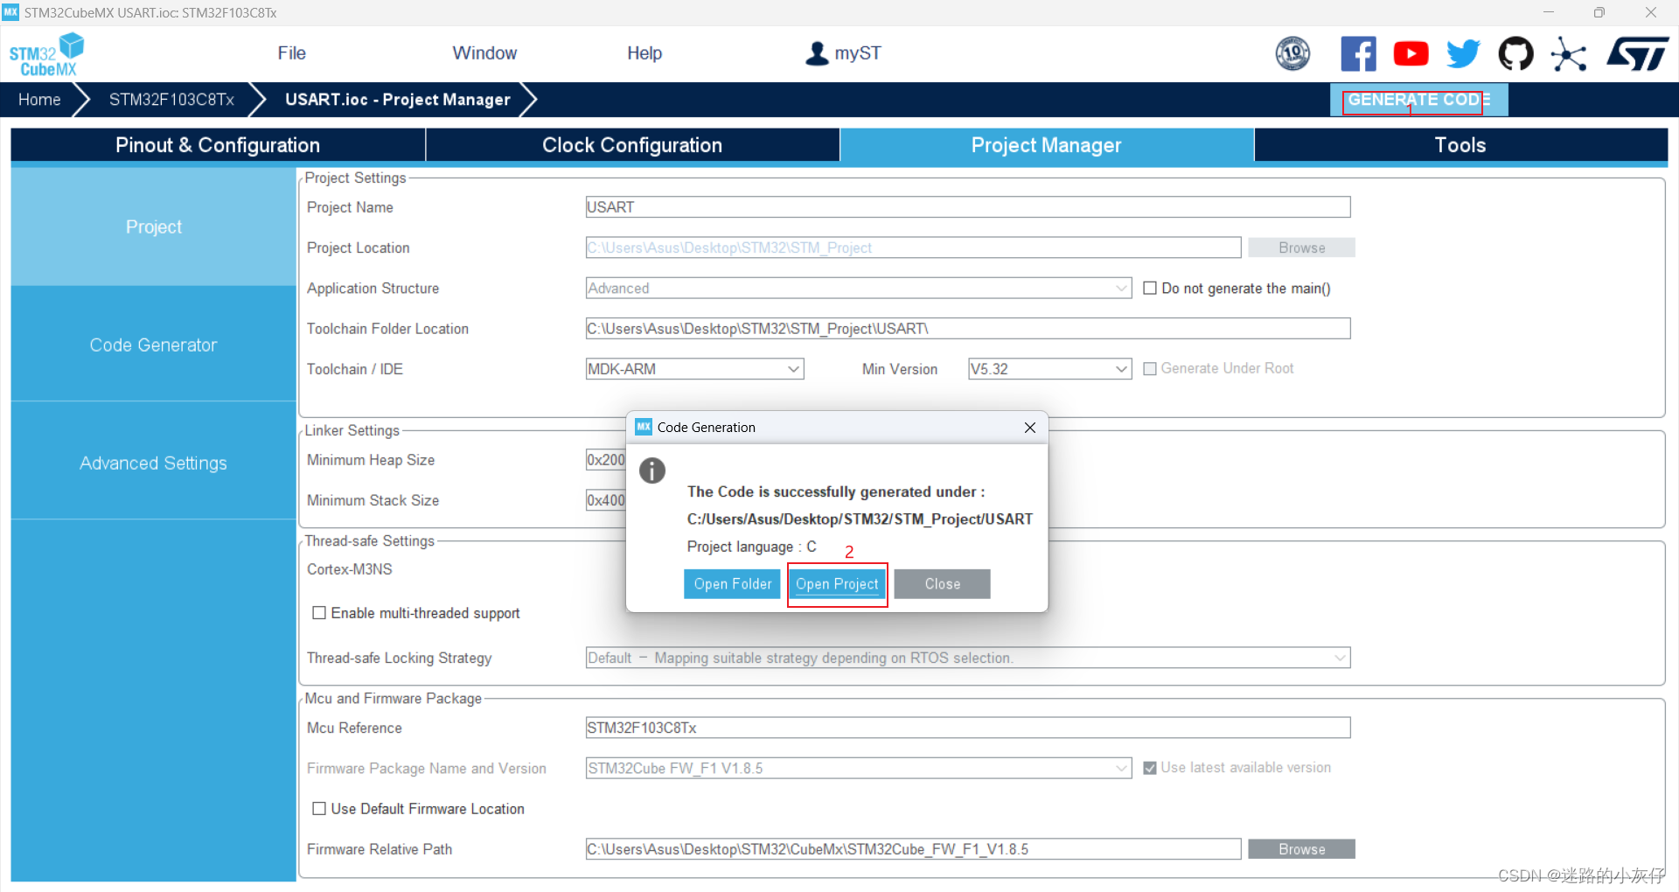
Task: Click the MX app icon in title bar
Action: [x=10, y=12]
